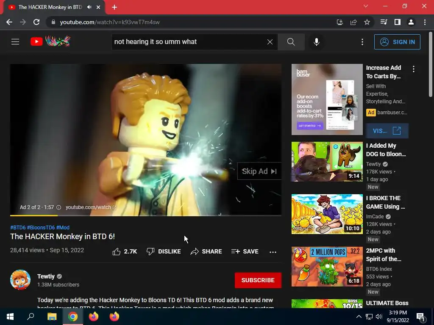Open the Tewtiy channel name link

[46, 276]
